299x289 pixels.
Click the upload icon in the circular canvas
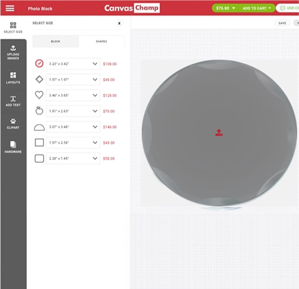click(x=219, y=132)
